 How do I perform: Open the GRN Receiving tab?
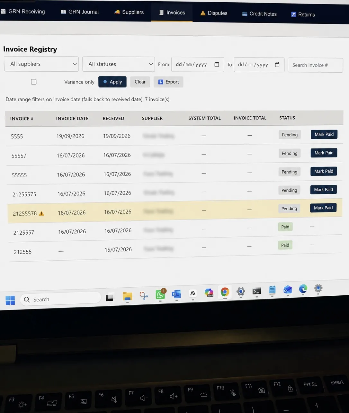click(23, 12)
